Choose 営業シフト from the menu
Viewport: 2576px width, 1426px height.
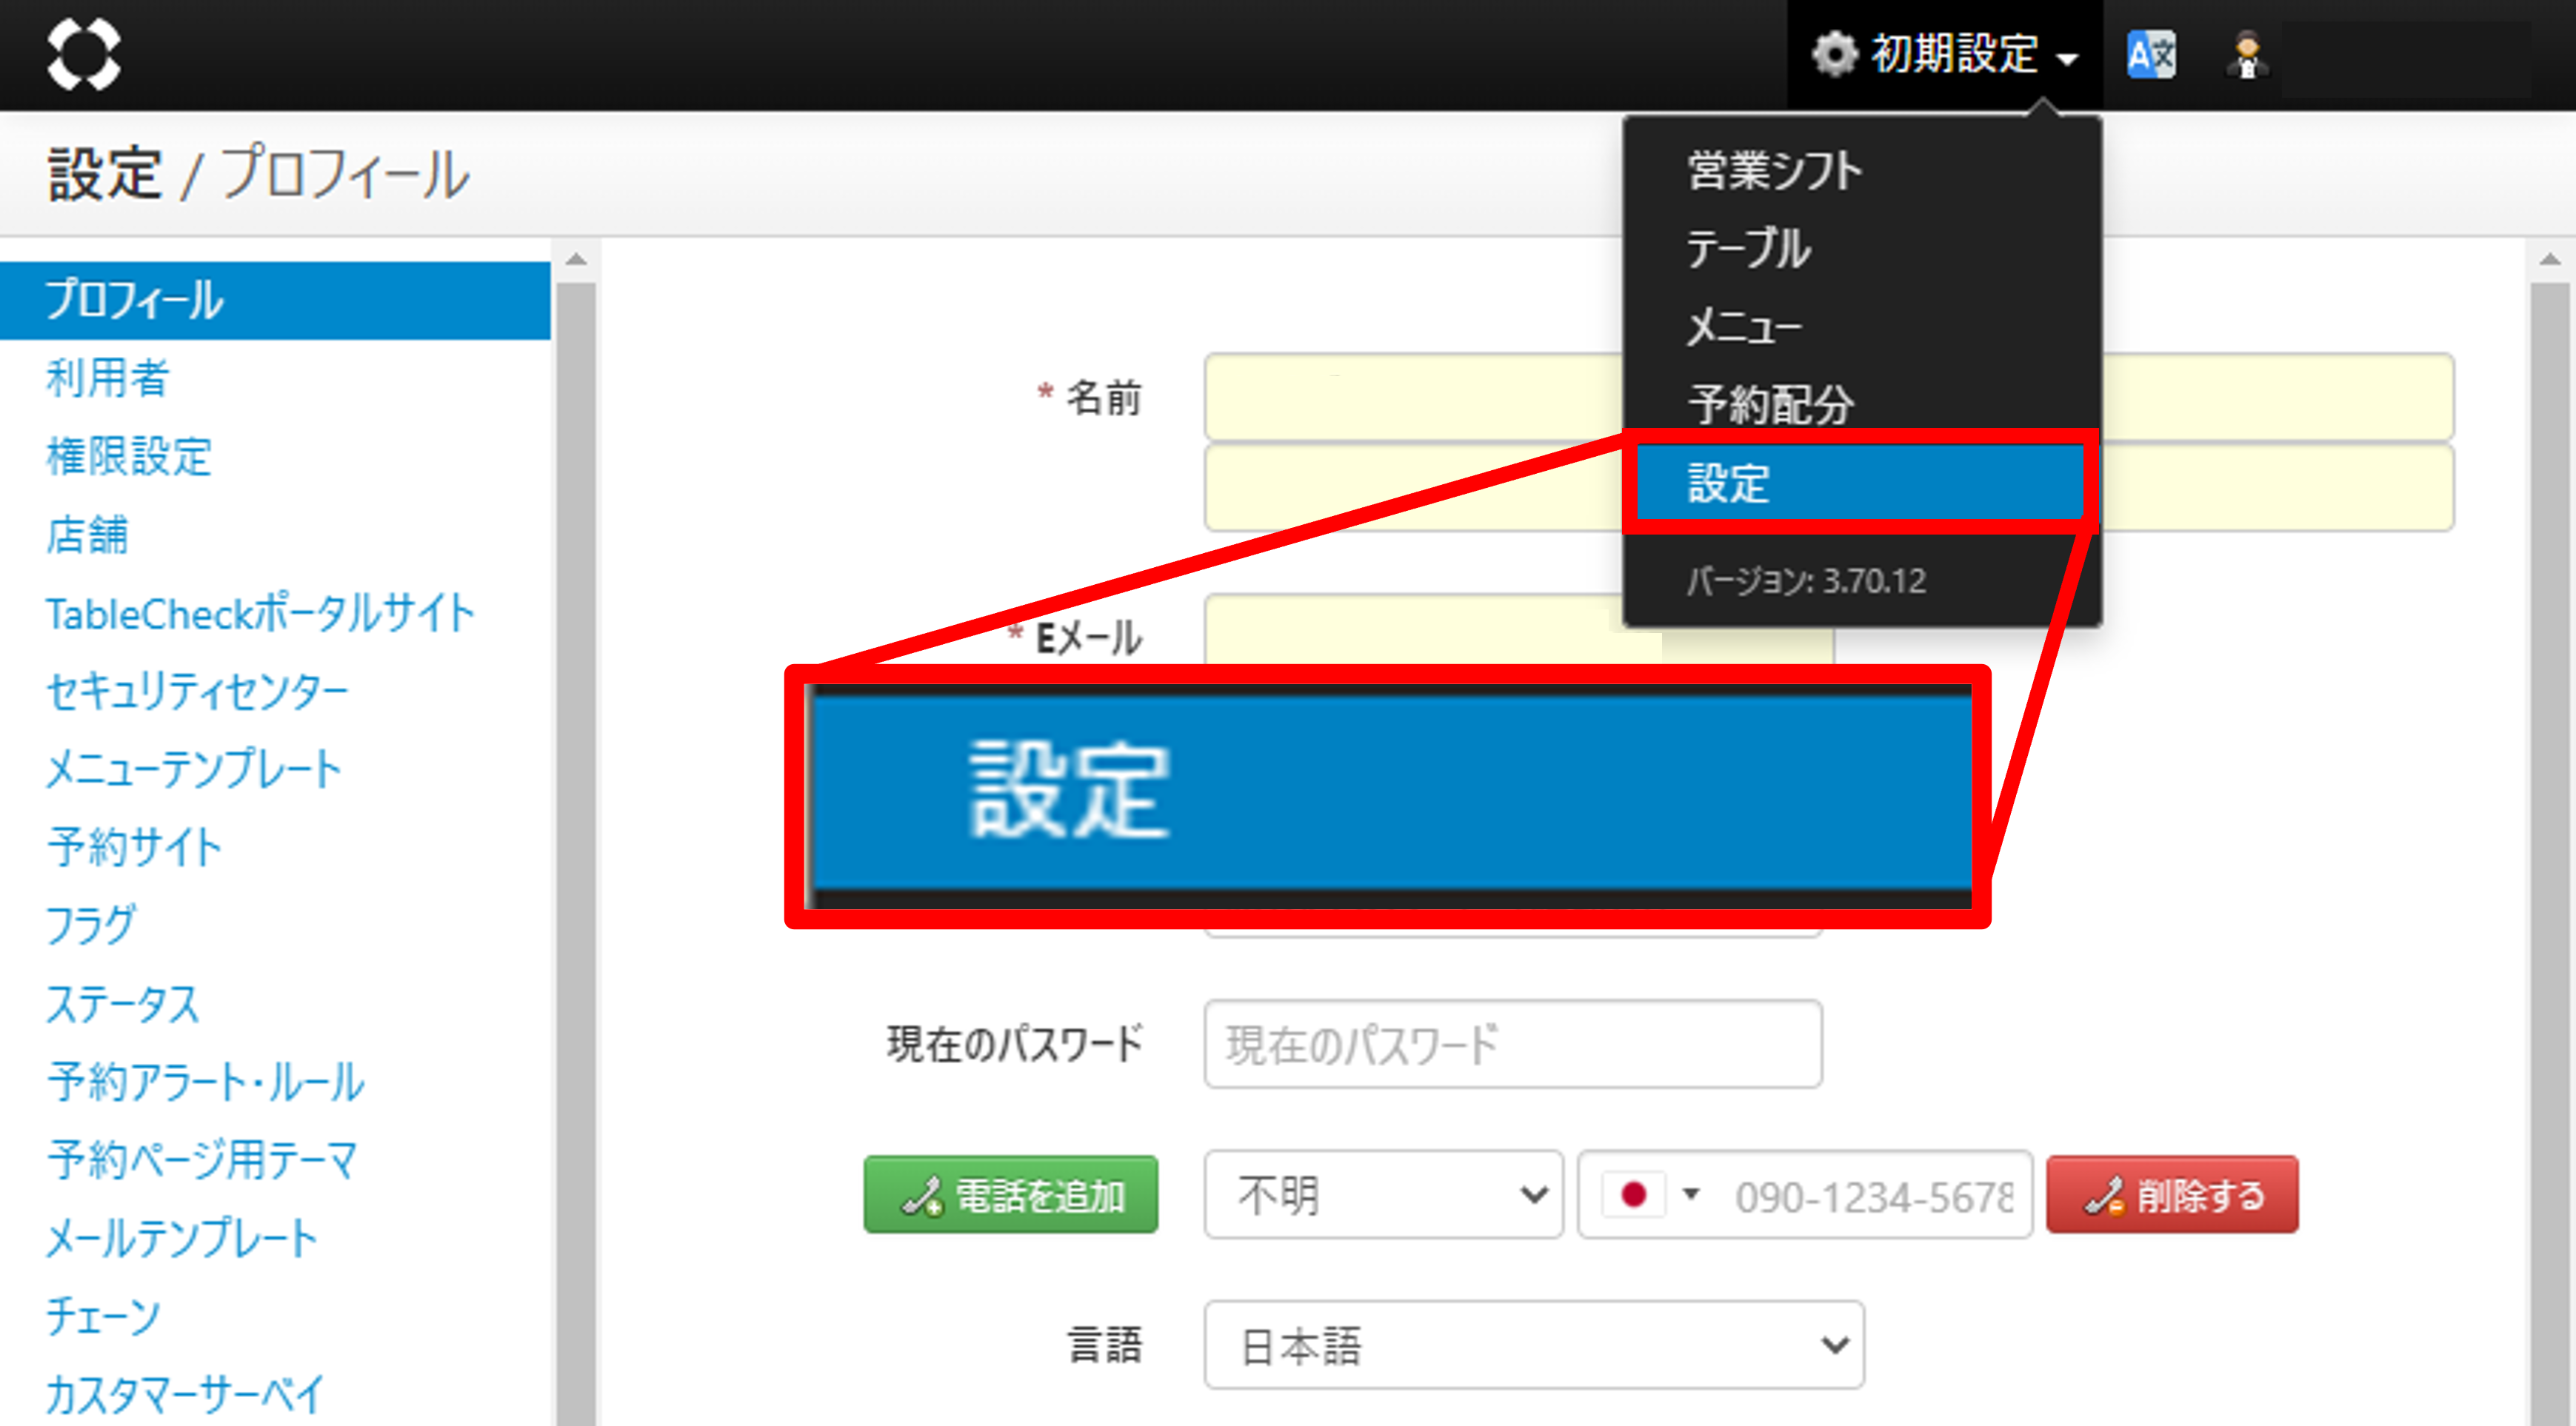click(x=1774, y=171)
